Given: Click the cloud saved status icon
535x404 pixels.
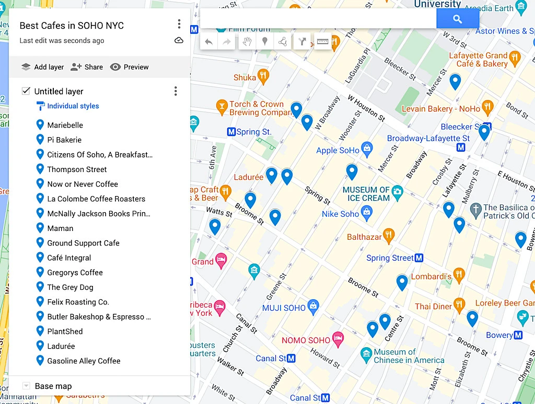Looking at the screenshot, I should pos(179,41).
